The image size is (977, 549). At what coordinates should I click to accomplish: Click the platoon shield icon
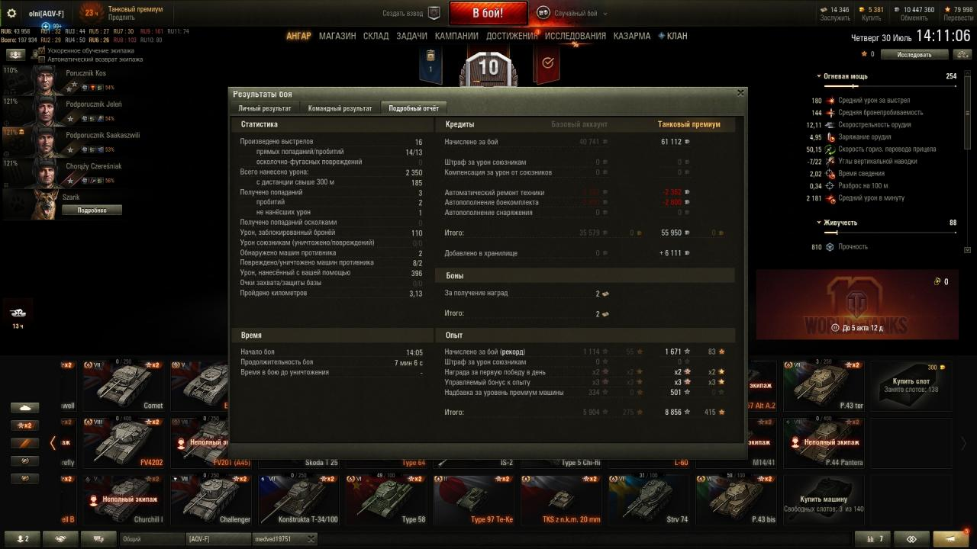434,13
